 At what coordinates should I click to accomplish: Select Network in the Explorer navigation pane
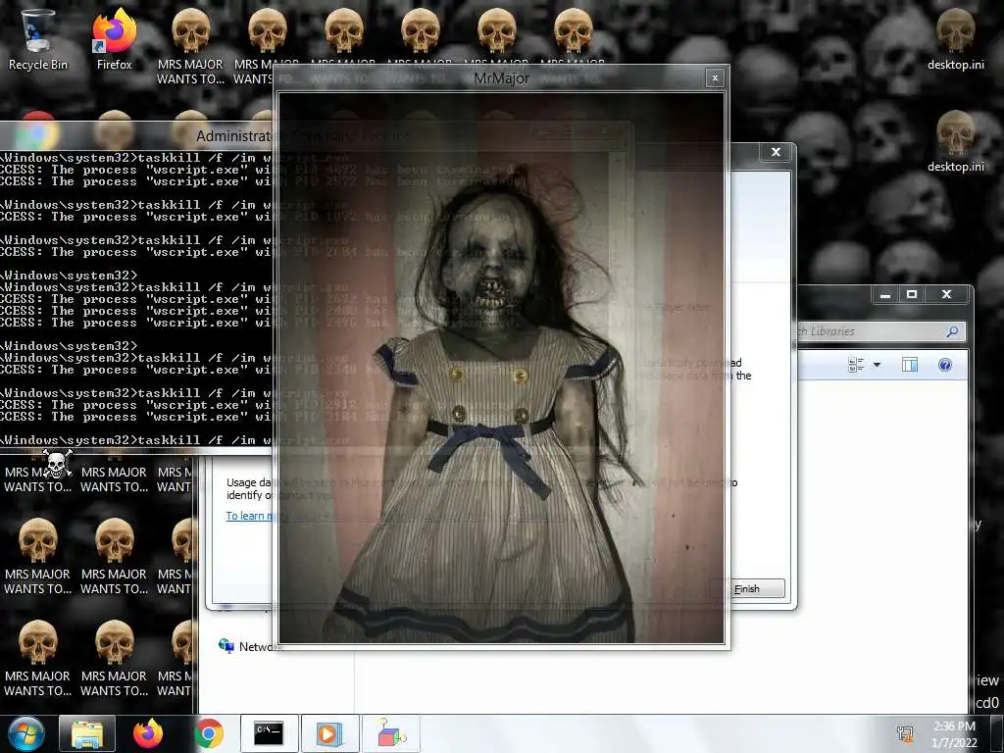click(250, 647)
